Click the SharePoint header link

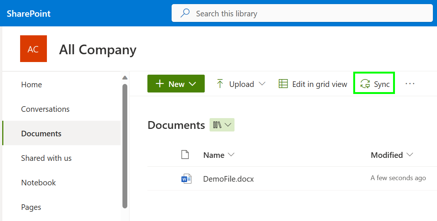29,14
